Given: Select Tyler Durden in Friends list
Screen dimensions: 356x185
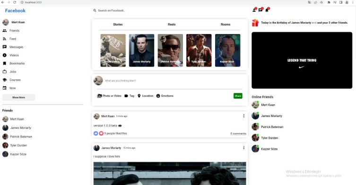Looking at the screenshot, I should pos(15,145).
